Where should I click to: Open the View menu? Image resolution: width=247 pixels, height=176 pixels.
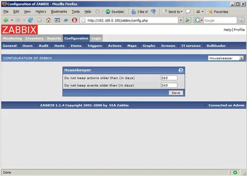coord(27,12)
